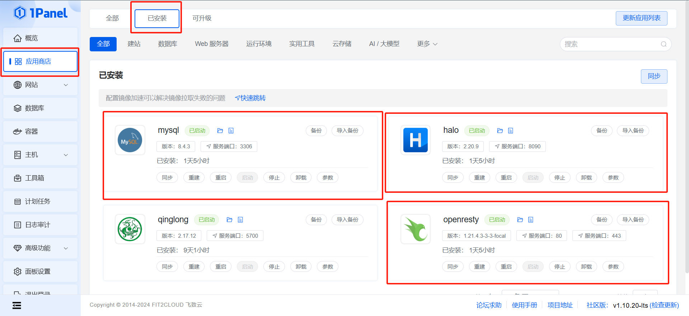The height and width of the screenshot is (316, 689).
Task: Open openresty log document icon
Action: pyautogui.click(x=531, y=220)
